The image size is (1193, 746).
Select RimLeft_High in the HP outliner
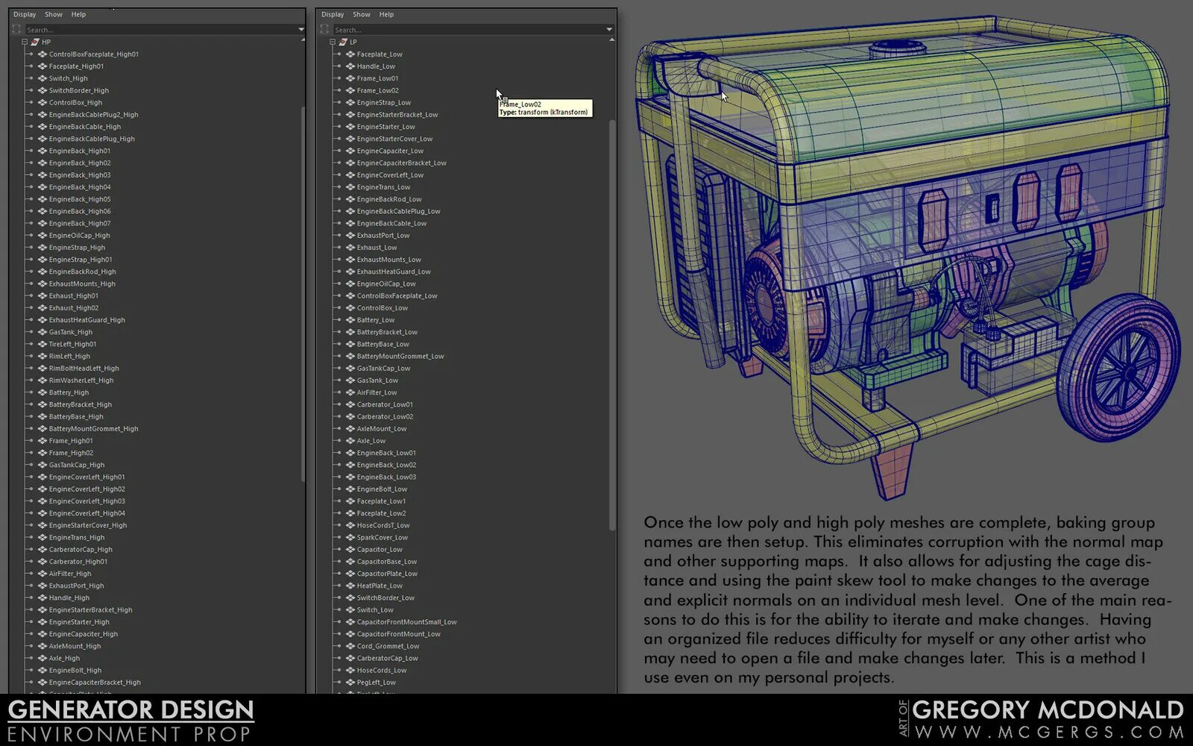click(x=69, y=357)
